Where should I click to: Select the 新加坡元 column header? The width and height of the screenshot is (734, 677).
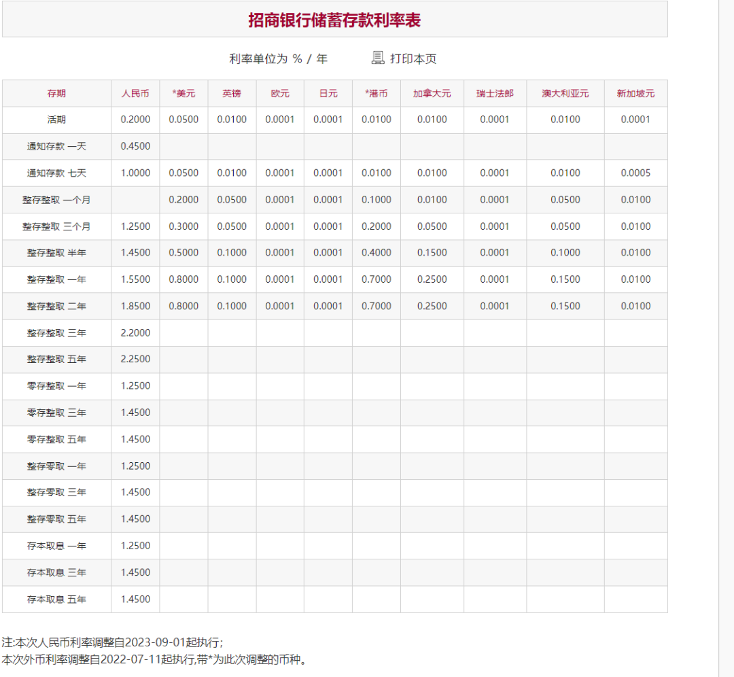tap(635, 93)
